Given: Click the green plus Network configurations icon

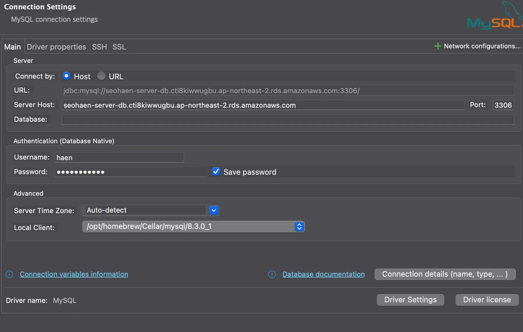Looking at the screenshot, I should pos(438,46).
